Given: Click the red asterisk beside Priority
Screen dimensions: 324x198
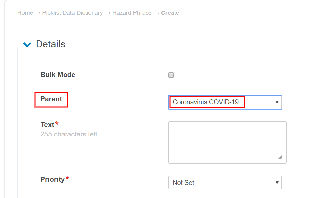Looking at the screenshot, I should tap(67, 178).
